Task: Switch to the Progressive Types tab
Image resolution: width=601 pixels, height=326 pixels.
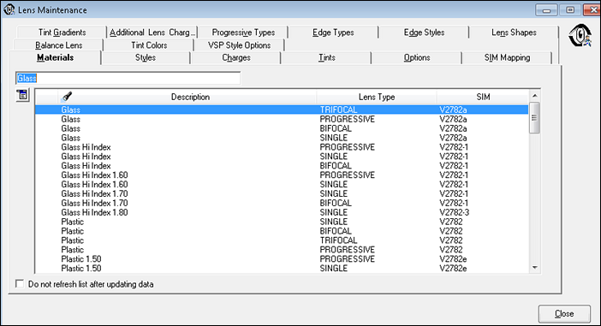Action: (x=243, y=33)
